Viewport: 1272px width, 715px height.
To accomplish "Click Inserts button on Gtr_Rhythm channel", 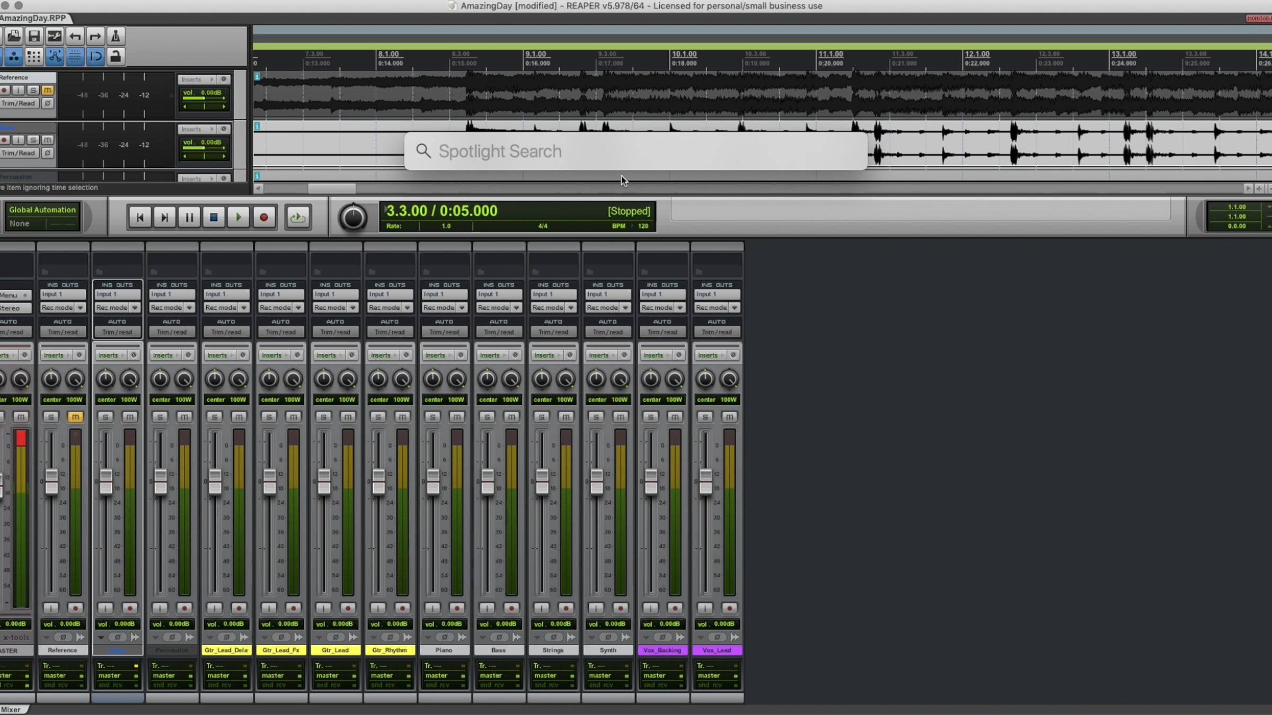I will click(381, 355).
